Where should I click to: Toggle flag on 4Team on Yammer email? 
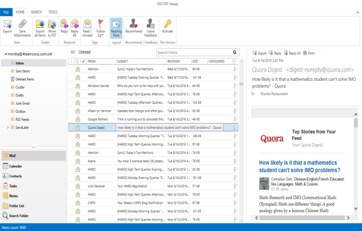[x=235, y=111]
